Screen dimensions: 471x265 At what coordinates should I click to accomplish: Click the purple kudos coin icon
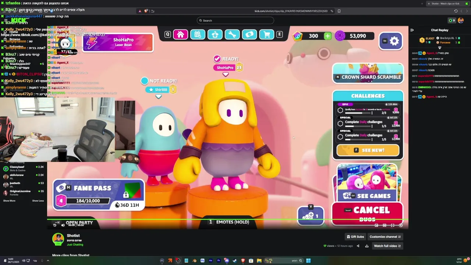[x=340, y=36]
